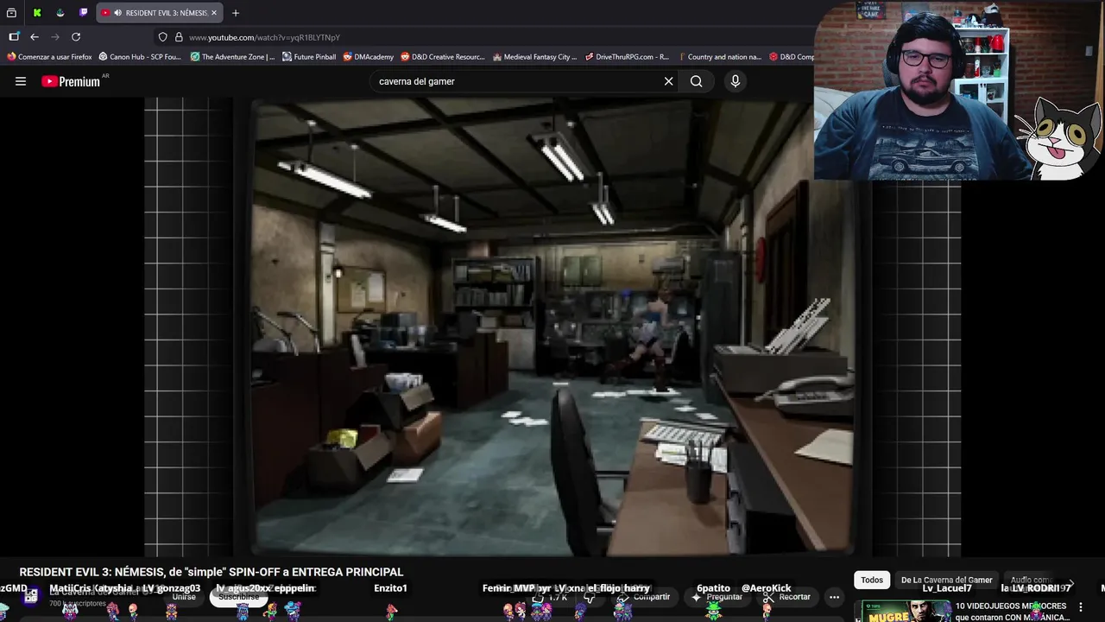This screenshot has height=622, width=1105.
Task: Open The Adventure Zone bookmark
Action: [232, 57]
